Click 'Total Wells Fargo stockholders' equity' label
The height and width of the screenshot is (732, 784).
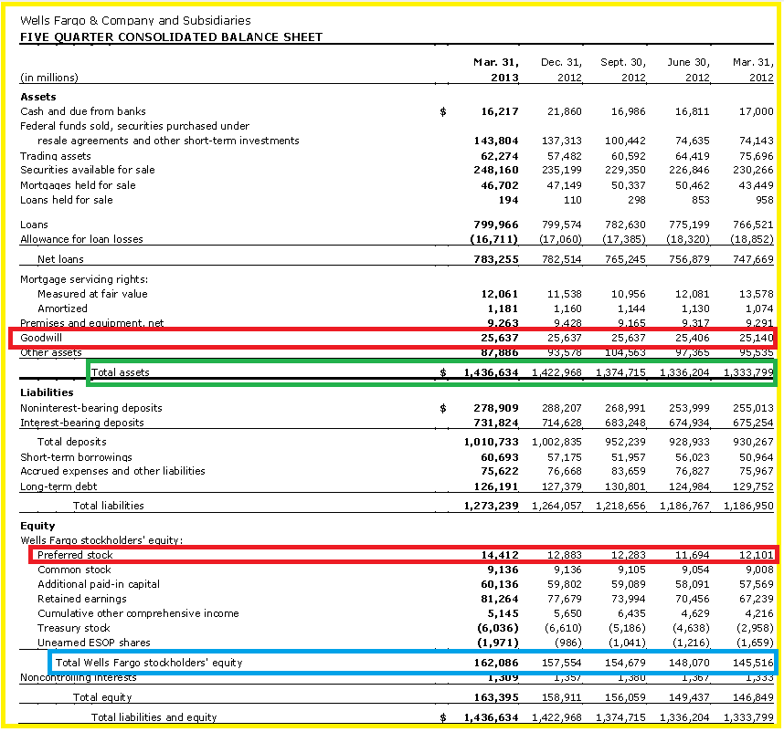click(x=149, y=663)
